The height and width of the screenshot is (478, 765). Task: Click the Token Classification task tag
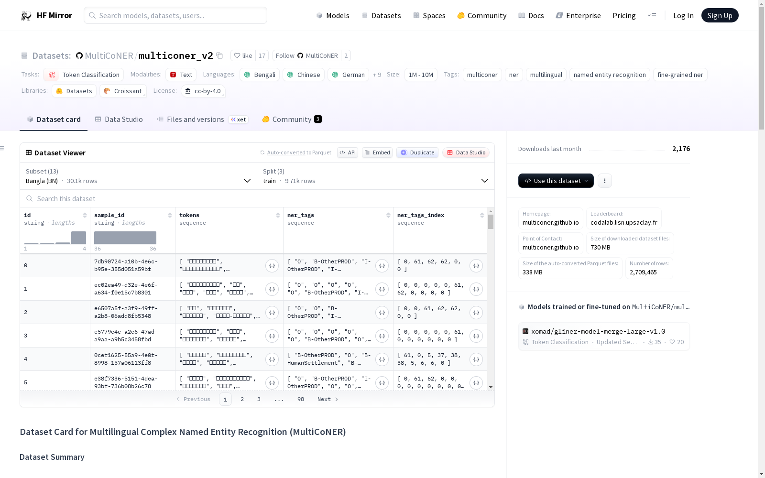(84, 75)
